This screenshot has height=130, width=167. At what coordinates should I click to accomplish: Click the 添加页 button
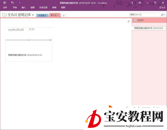pyautogui.click(x=139, y=20)
